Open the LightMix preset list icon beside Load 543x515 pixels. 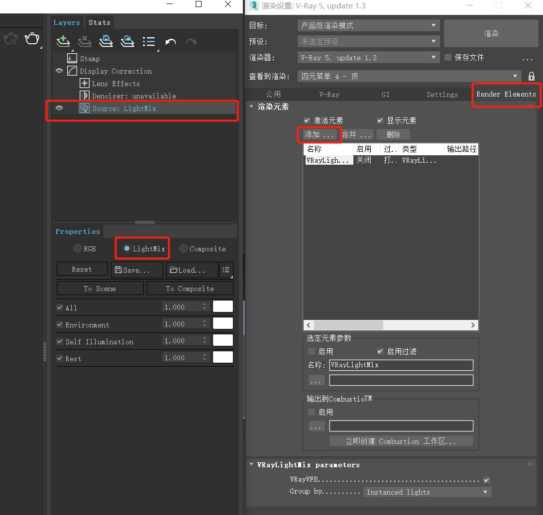coord(226,270)
